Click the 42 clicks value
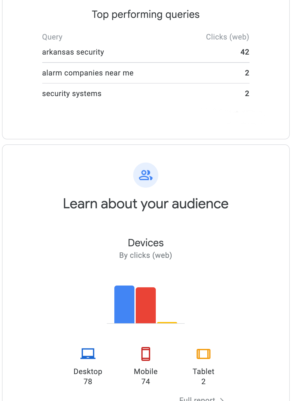Viewport: 293px width, 401px height. click(245, 52)
